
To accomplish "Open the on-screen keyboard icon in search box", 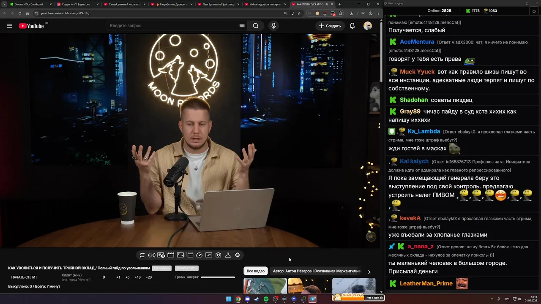I will [x=242, y=26].
